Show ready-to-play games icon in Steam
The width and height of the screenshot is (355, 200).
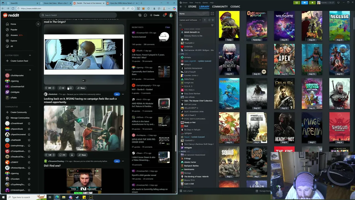213,20
